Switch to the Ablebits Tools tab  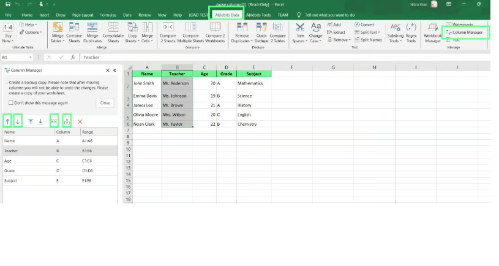(258, 15)
